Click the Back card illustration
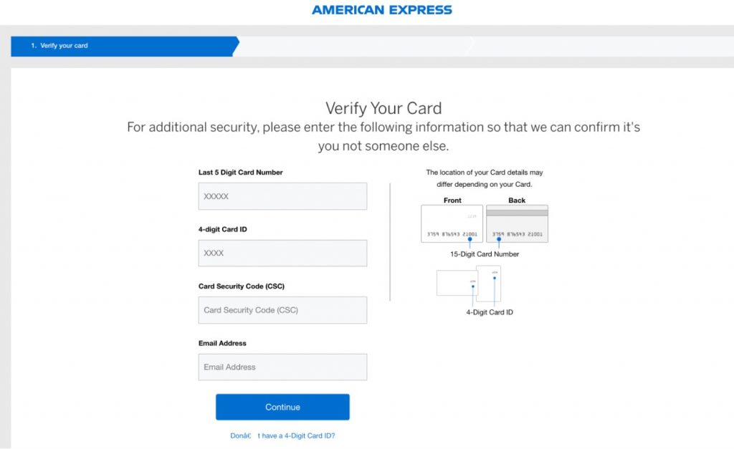Viewport: 734px width, 449px height. [517, 223]
